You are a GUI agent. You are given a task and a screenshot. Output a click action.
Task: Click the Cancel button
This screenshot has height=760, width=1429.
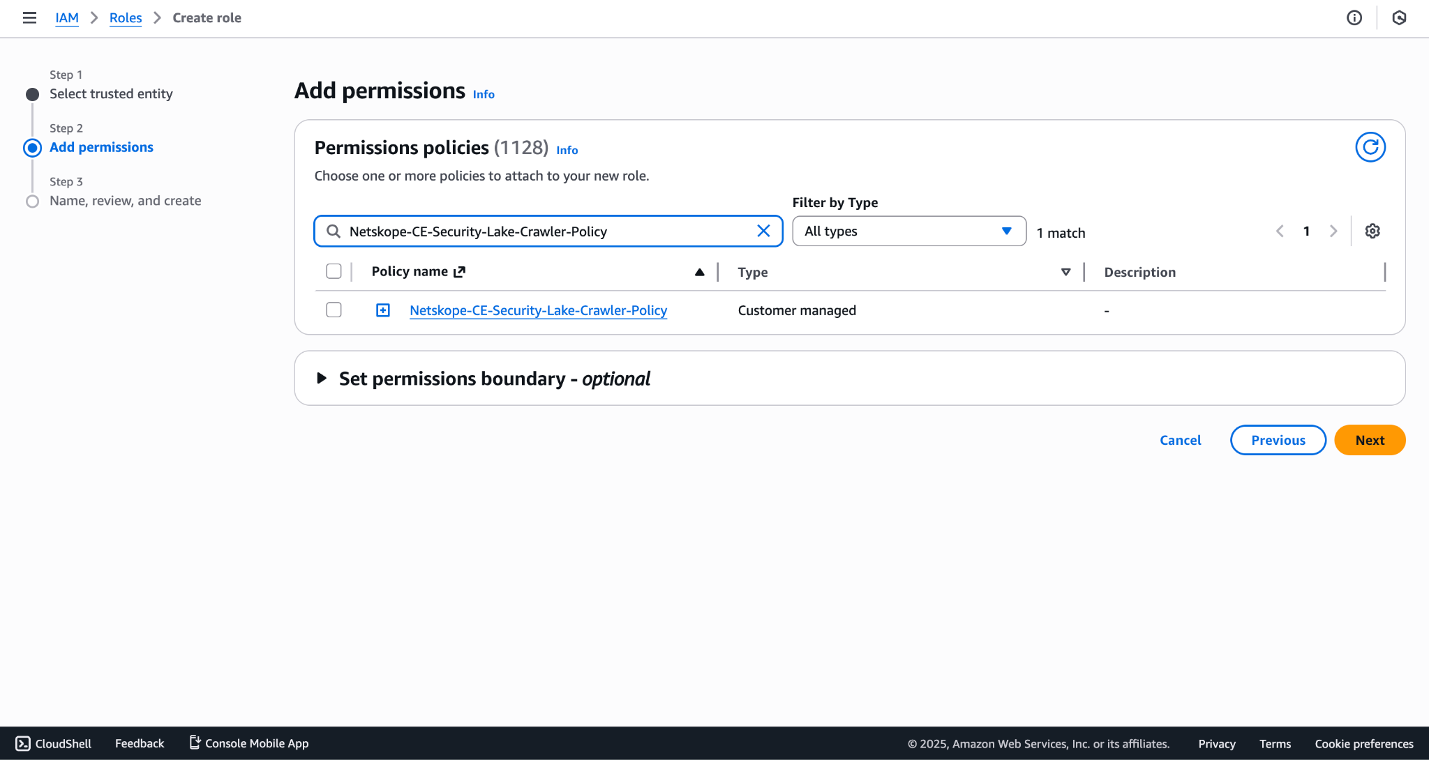coord(1180,440)
